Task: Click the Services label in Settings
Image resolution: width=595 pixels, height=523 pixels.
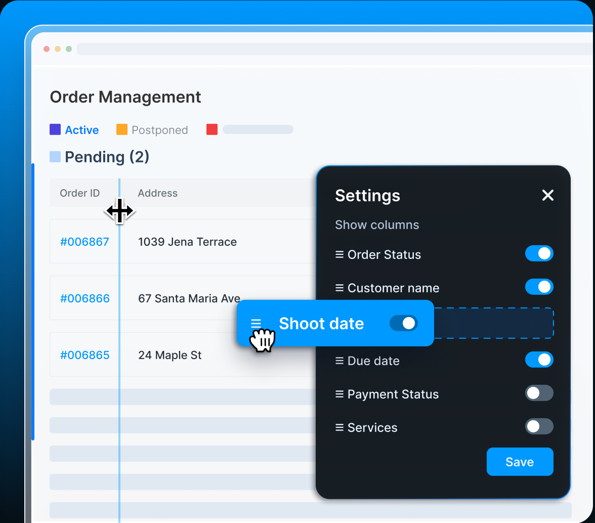Action: [372, 427]
